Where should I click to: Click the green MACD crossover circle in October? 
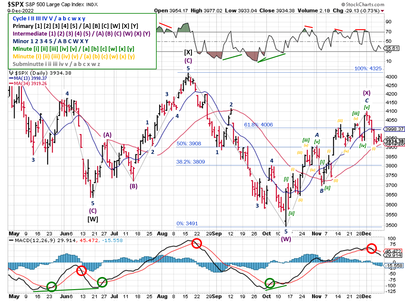click(270, 283)
